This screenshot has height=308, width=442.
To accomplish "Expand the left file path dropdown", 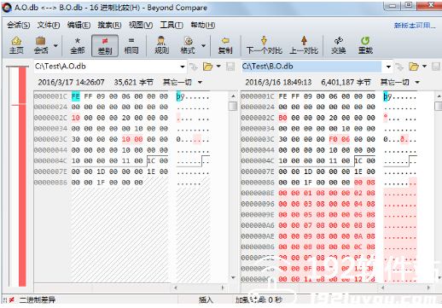I will [x=183, y=67].
